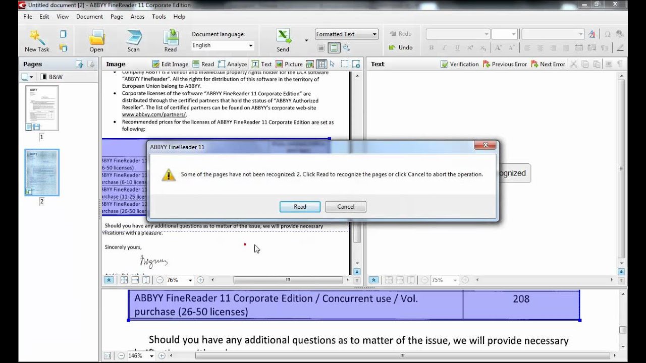Jump to Next Error
646x363 pixels.
point(548,64)
